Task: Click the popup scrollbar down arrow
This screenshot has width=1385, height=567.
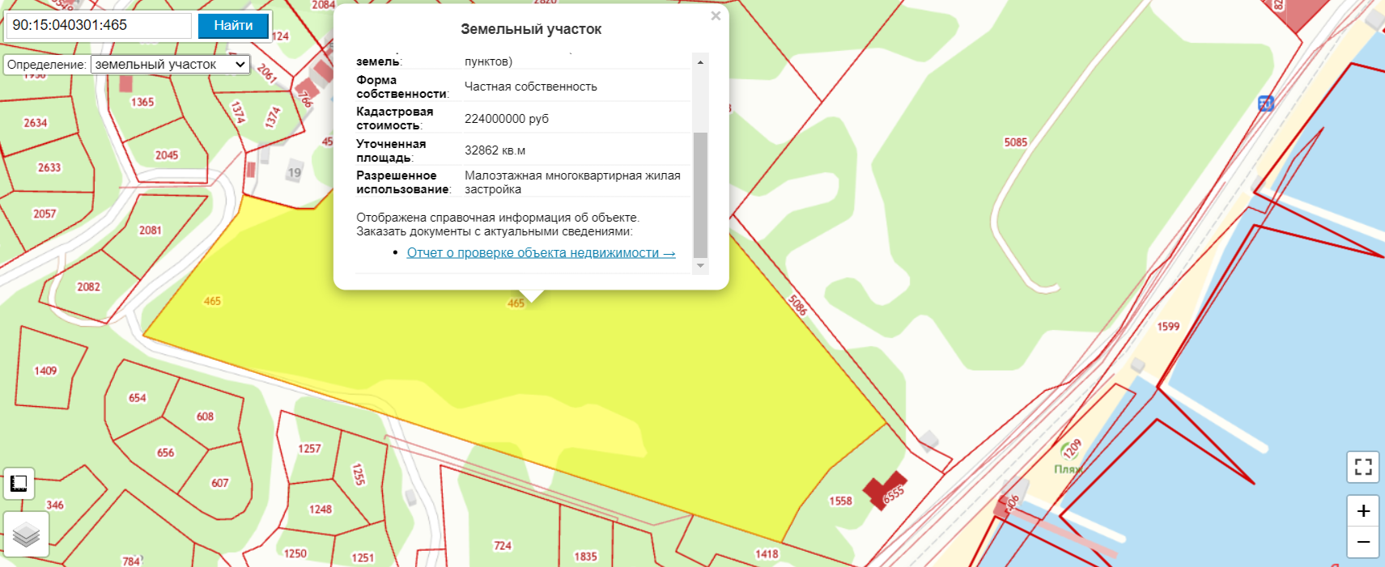Action: [x=700, y=265]
